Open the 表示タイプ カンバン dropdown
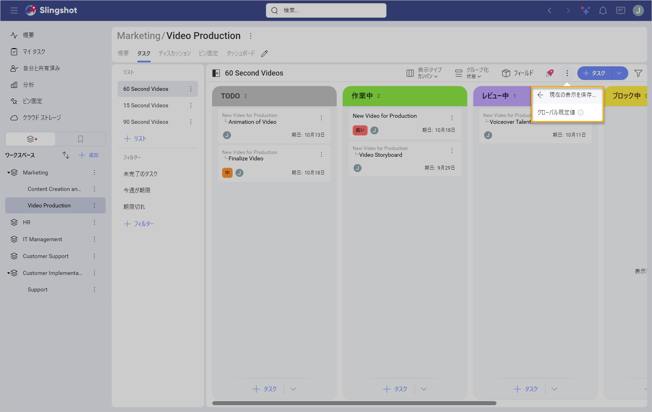Viewport: 652px width, 412px height. pyautogui.click(x=425, y=73)
